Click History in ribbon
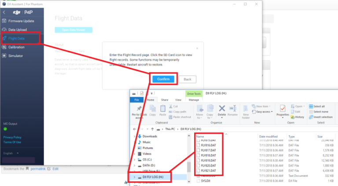 298,117
